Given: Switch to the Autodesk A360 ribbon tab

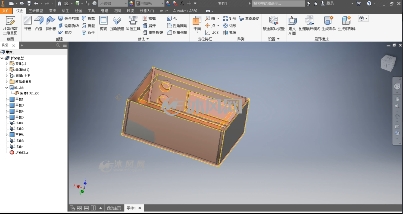Looking at the screenshot, I should pos(185,11).
